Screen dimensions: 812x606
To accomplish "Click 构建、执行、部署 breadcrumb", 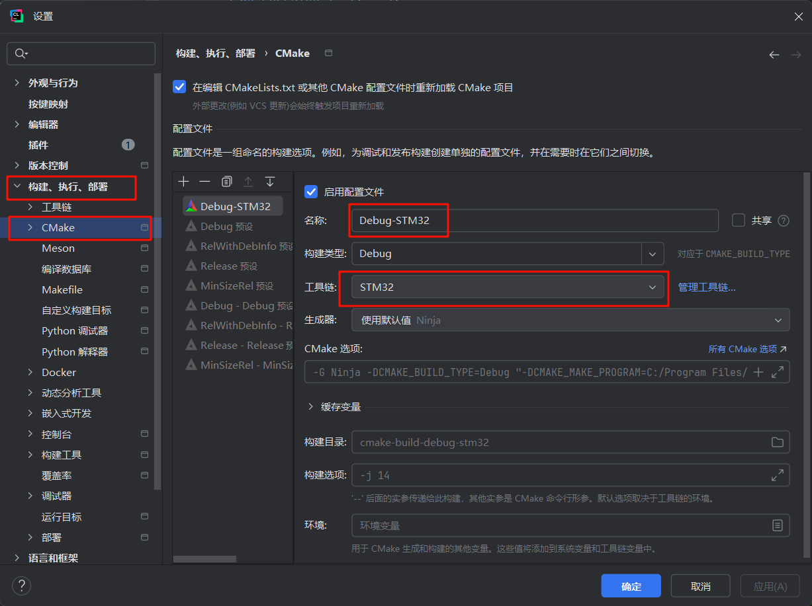I will [216, 54].
